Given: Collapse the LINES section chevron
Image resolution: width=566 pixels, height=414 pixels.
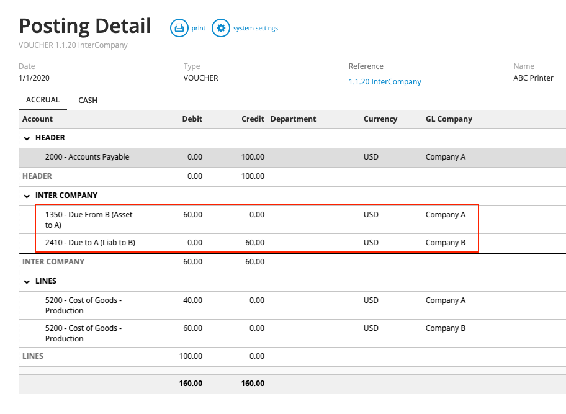Looking at the screenshot, I should [27, 281].
